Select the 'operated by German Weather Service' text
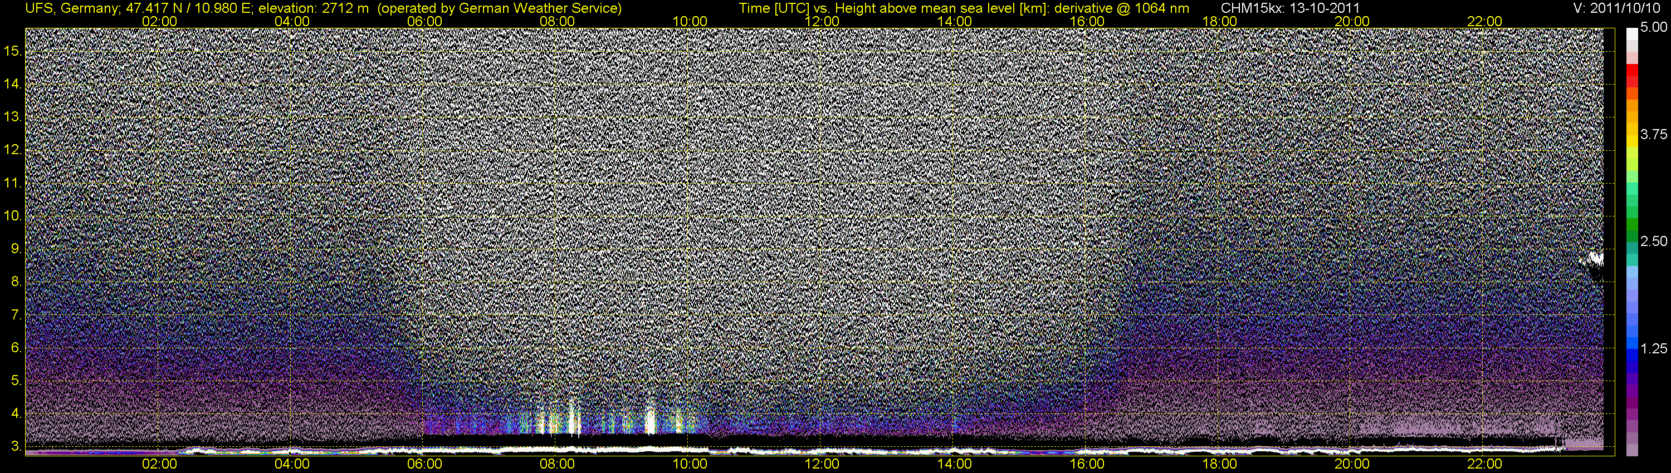Viewport: 1671px width, 473px height. 499,8
